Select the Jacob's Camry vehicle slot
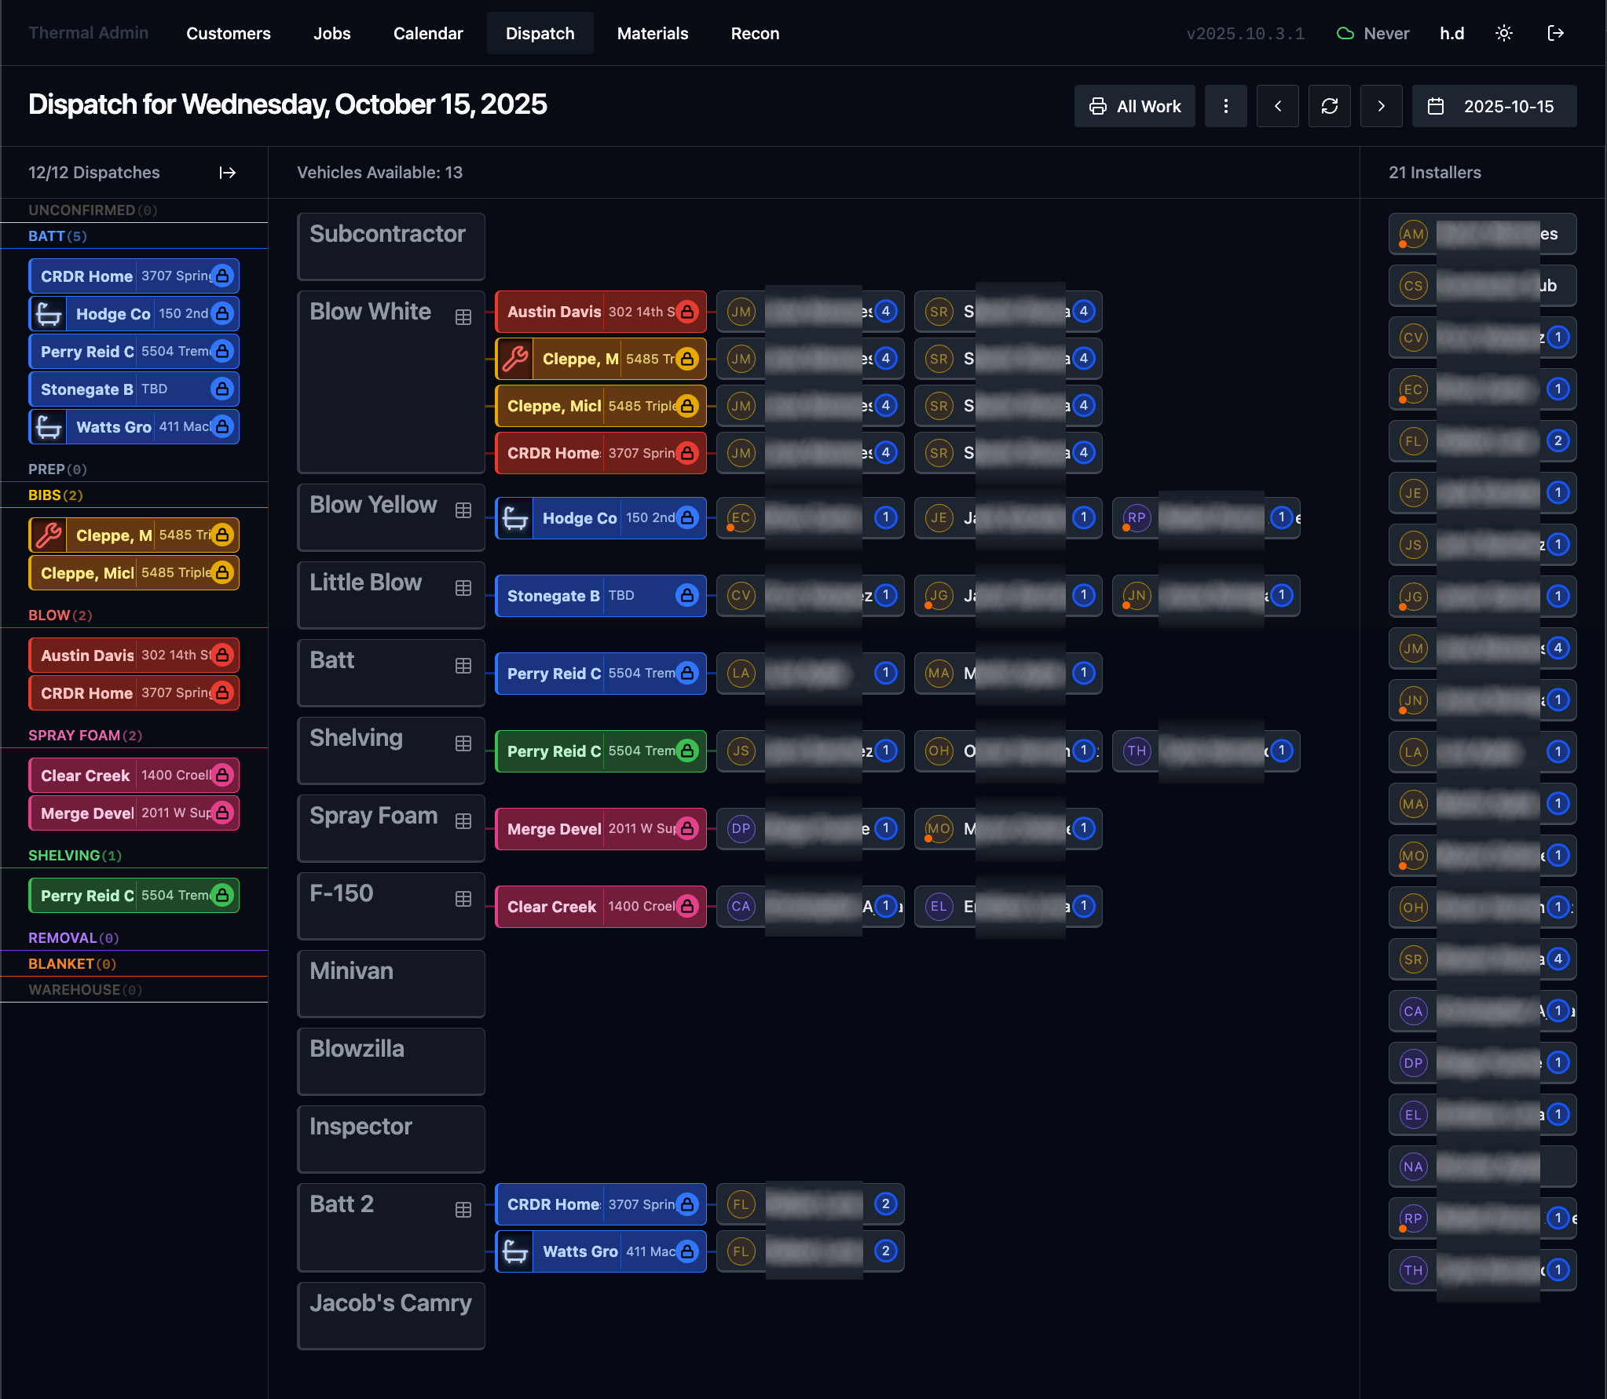The width and height of the screenshot is (1607, 1399). click(x=390, y=1315)
